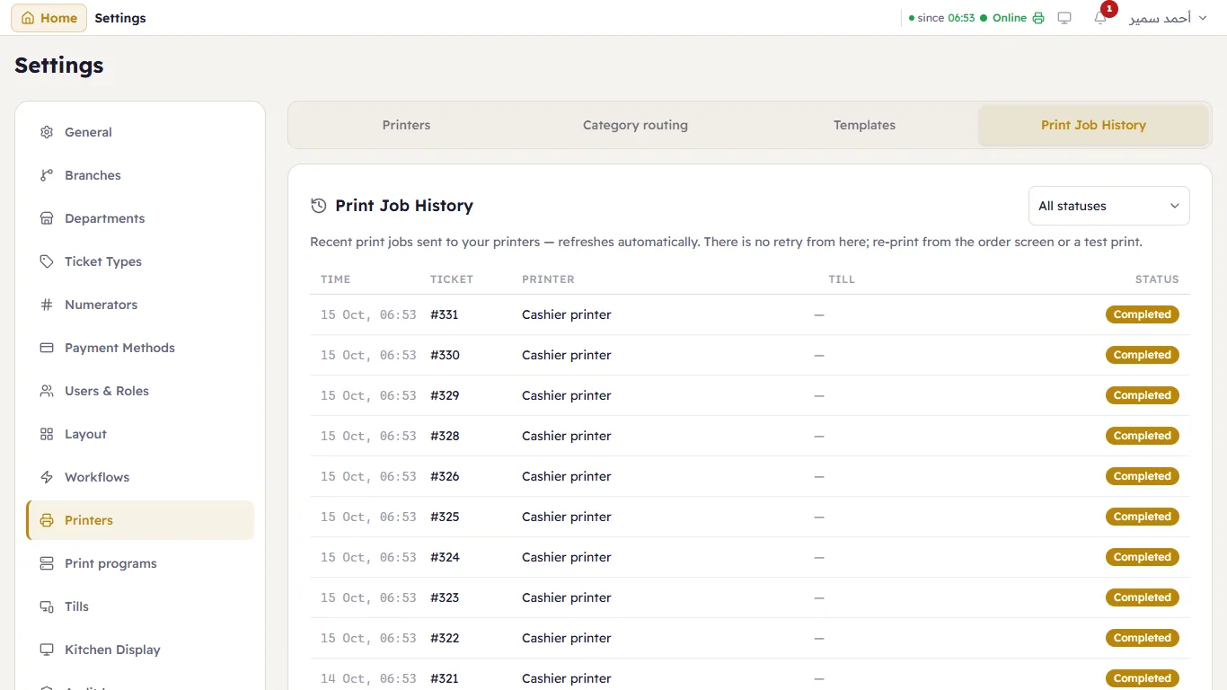Screen dimensions: 1227x690
Task: Click the Tills icon in sidebar
Action: point(47,606)
